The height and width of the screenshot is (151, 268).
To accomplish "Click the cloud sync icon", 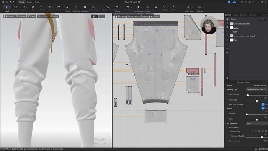I will pyautogui.click(x=234, y=2).
